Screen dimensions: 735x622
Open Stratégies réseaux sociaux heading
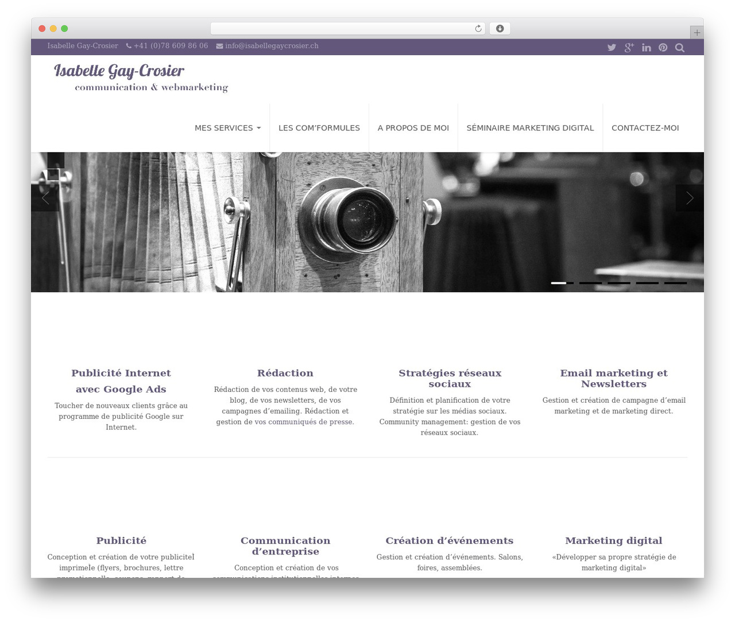[x=450, y=379]
